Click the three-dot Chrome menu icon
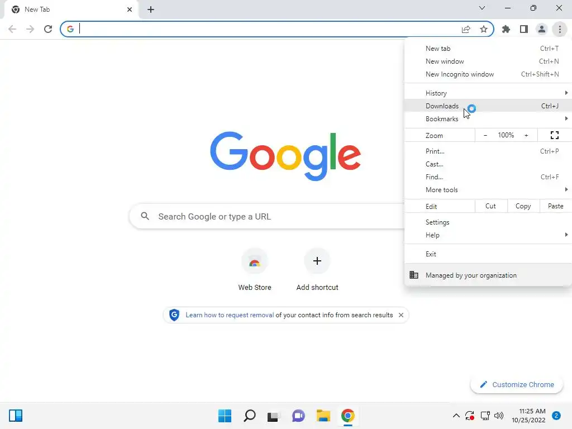The width and height of the screenshot is (572, 429). pos(560,29)
